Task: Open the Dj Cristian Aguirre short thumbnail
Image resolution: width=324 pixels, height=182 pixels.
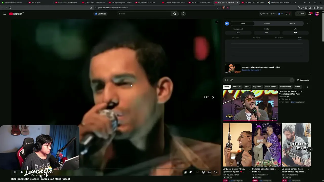Action: pos(237,145)
